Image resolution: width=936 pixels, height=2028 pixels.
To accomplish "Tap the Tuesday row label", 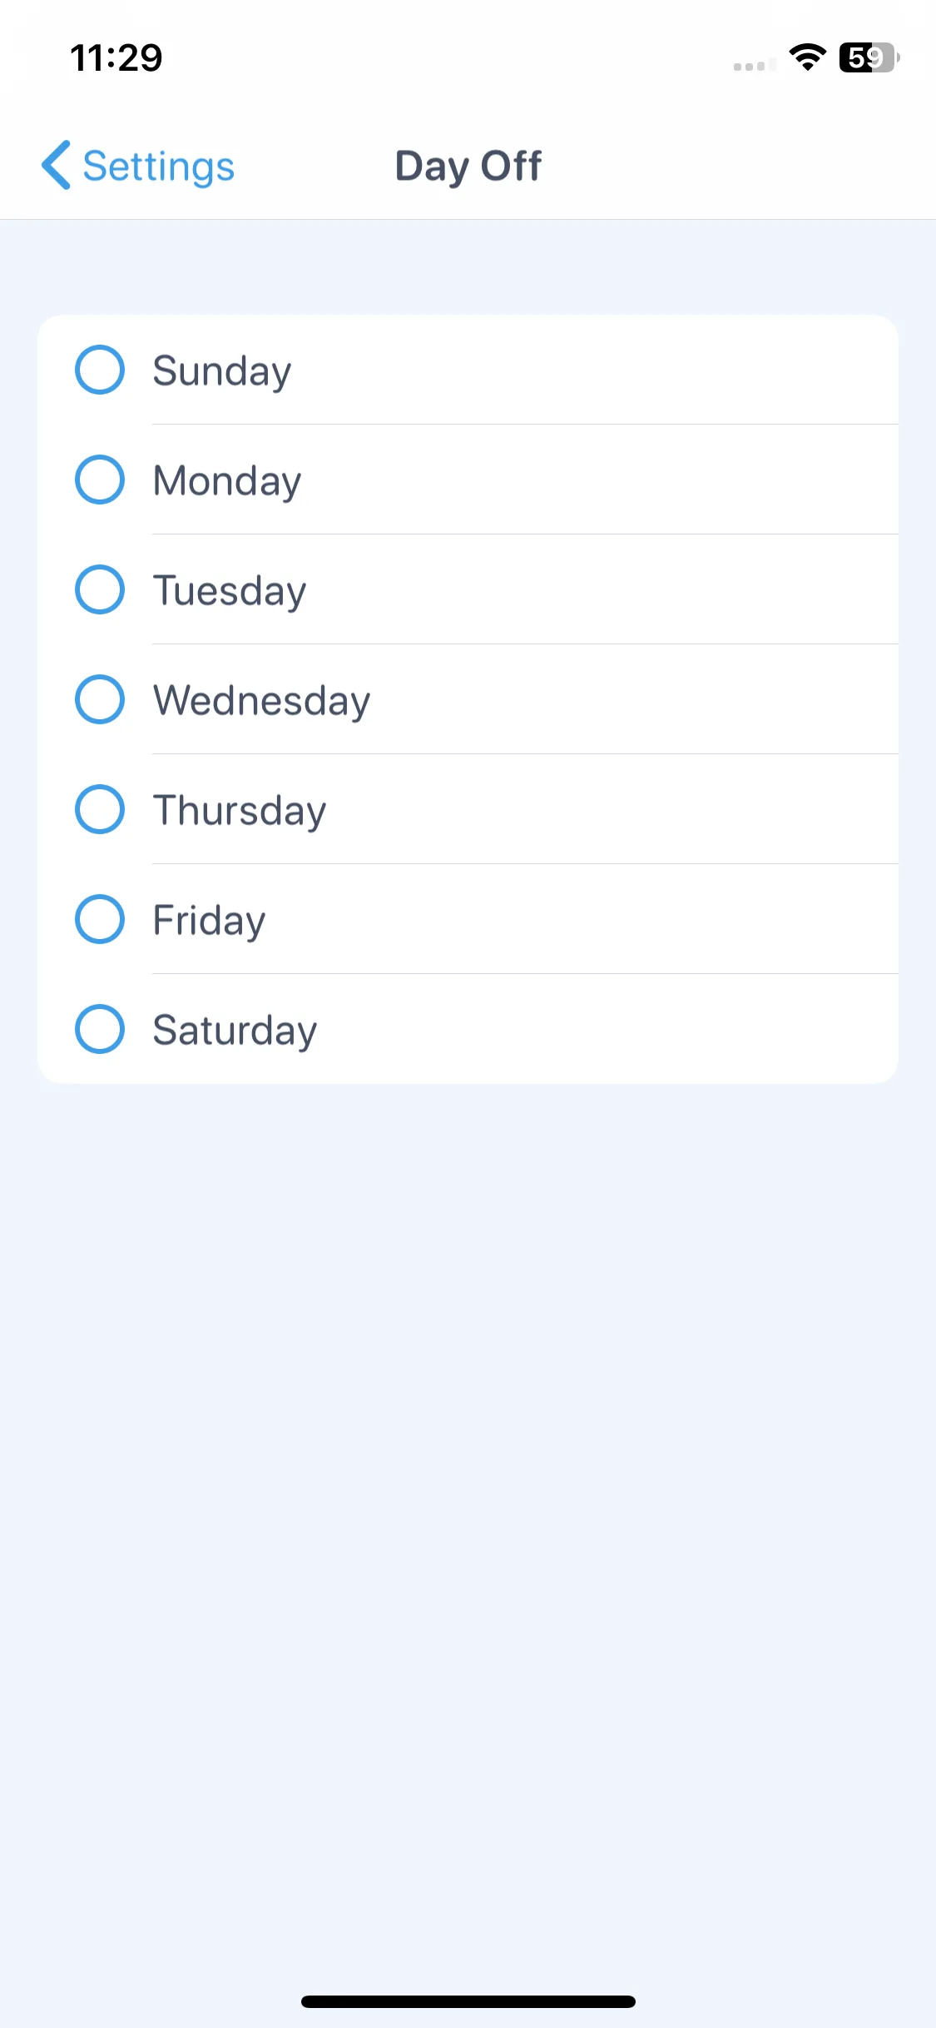I will (230, 591).
